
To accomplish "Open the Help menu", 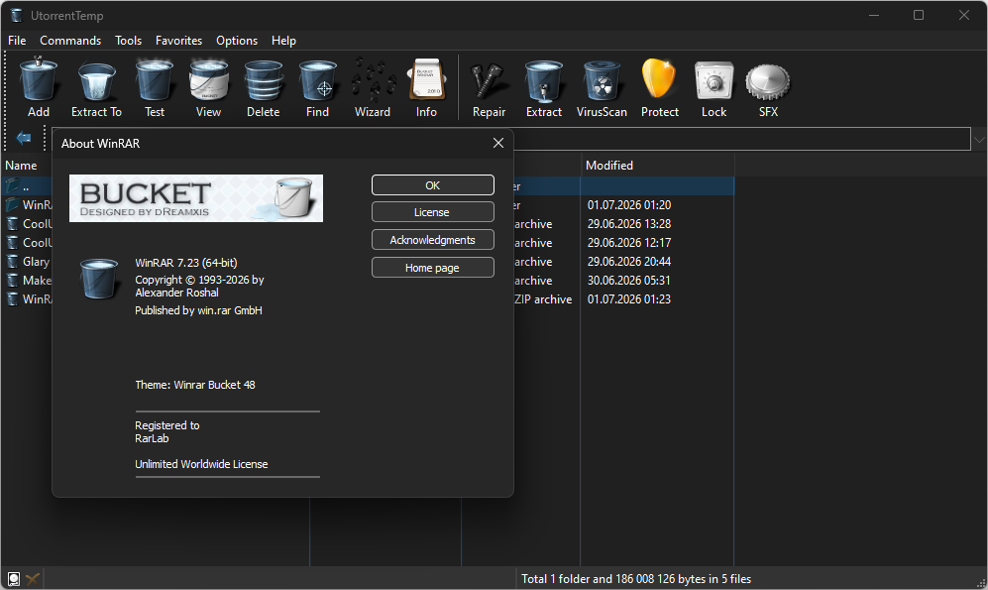I will tap(283, 41).
